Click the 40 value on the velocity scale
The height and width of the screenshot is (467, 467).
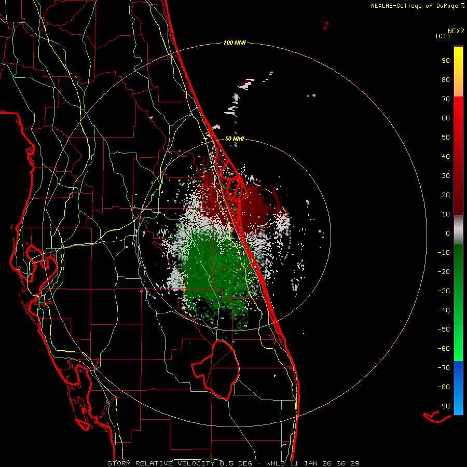click(446, 157)
